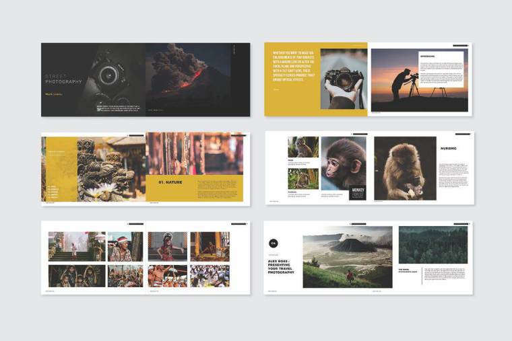The width and height of the screenshot is (512, 341).
Task: Click the dark green forest photo
Action: coord(433,245)
